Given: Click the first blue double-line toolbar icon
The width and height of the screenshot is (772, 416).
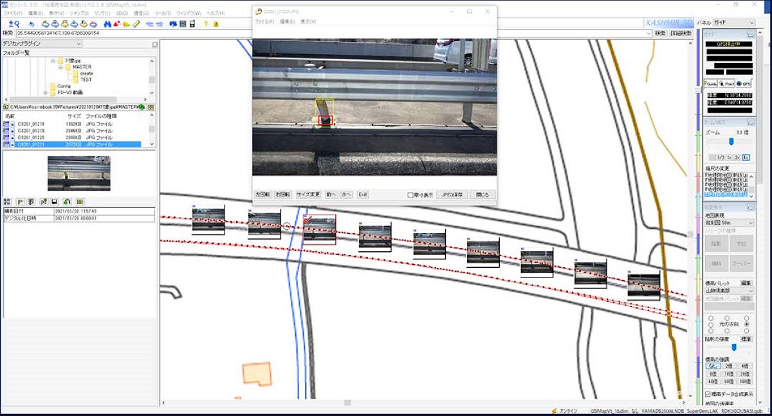Looking at the screenshot, I should [x=149, y=24].
